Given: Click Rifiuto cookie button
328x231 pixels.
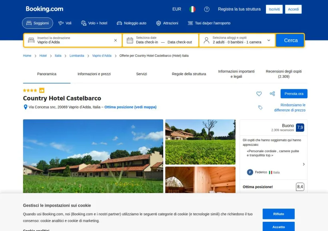Looking at the screenshot, I should pos(279,214).
